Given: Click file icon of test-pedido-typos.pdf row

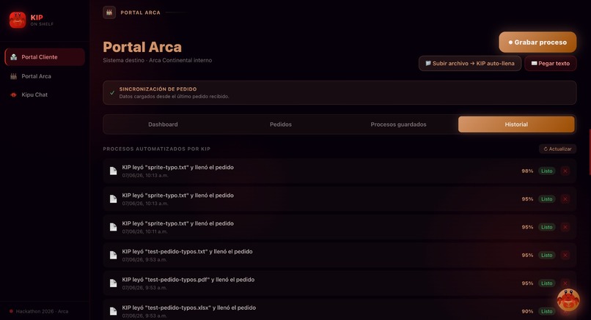Looking at the screenshot, I should (x=113, y=283).
